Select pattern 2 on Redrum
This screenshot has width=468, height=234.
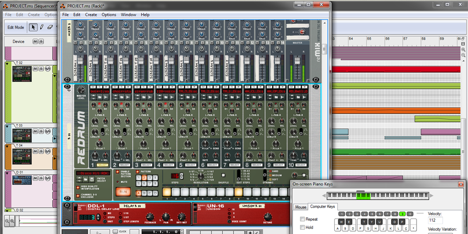(144, 177)
